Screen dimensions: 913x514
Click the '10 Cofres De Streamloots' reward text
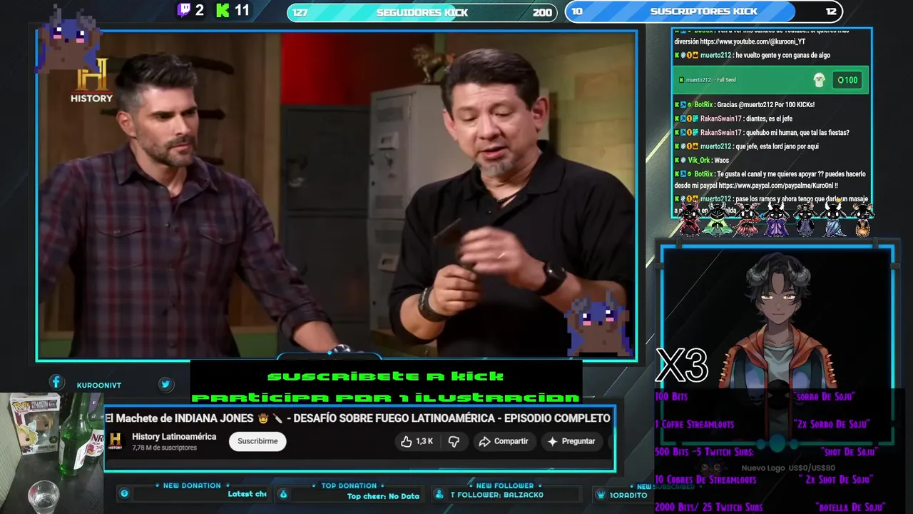tap(705, 480)
